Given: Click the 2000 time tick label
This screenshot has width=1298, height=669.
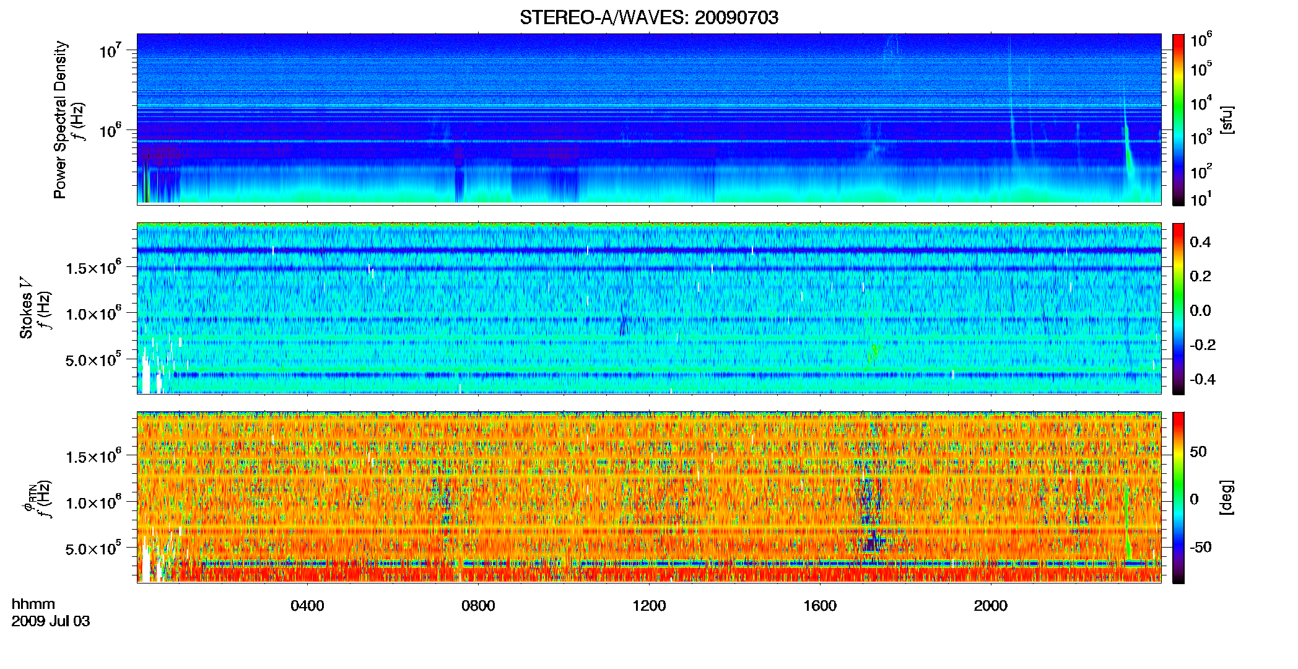Looking at the screenshot, I should click(x=990, y=606).
